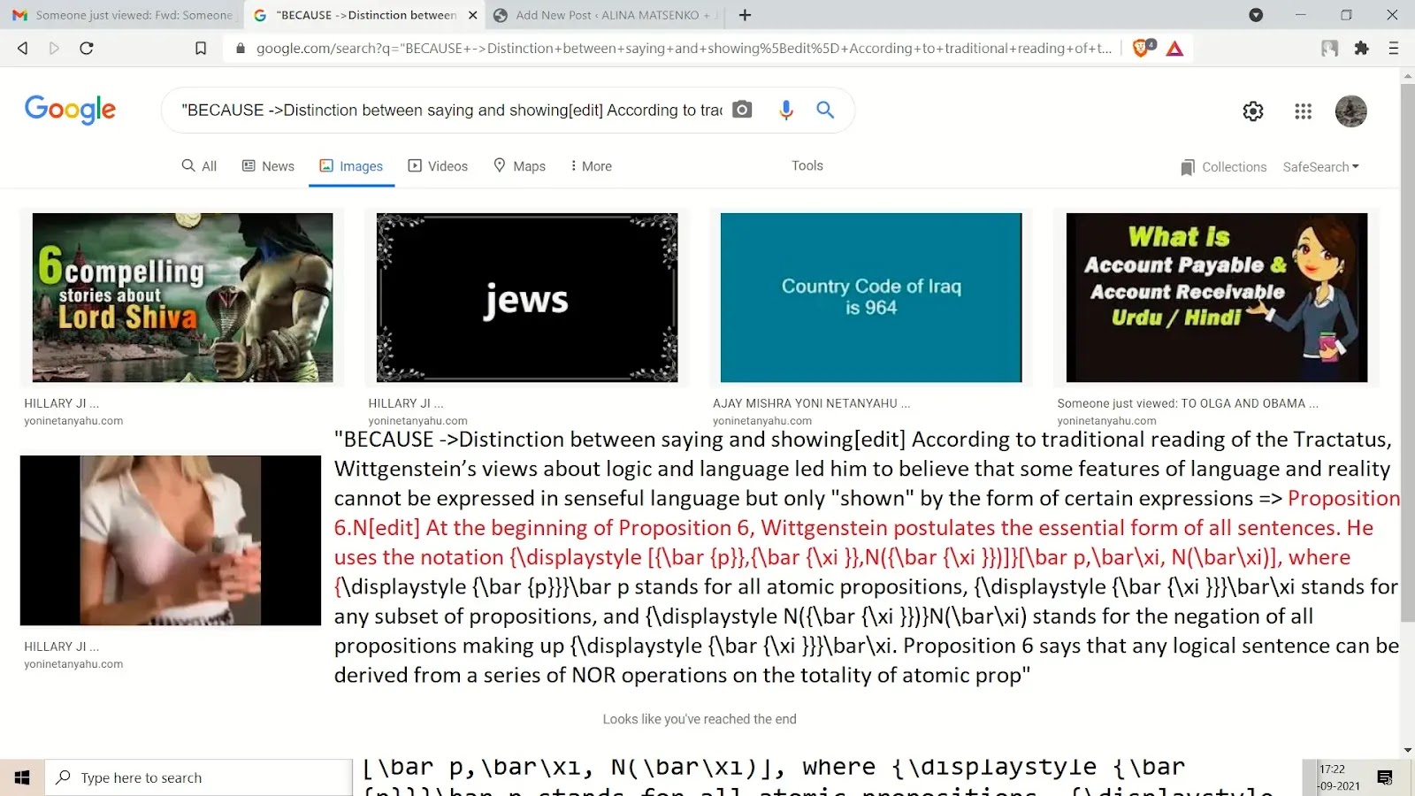The image size is (1415, 796).
Task: Click the blue magnifier search button
Action: (x=825, y=110)
